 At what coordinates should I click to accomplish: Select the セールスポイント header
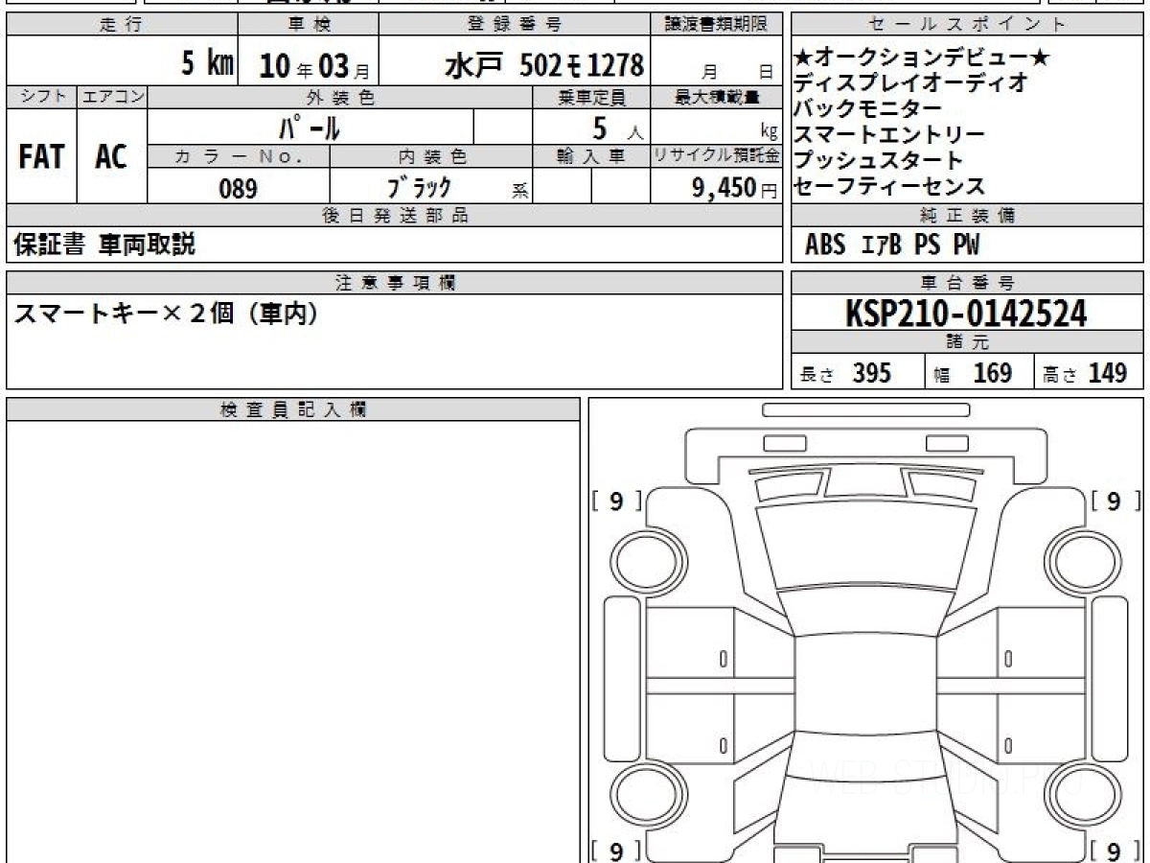coord(967,25)
